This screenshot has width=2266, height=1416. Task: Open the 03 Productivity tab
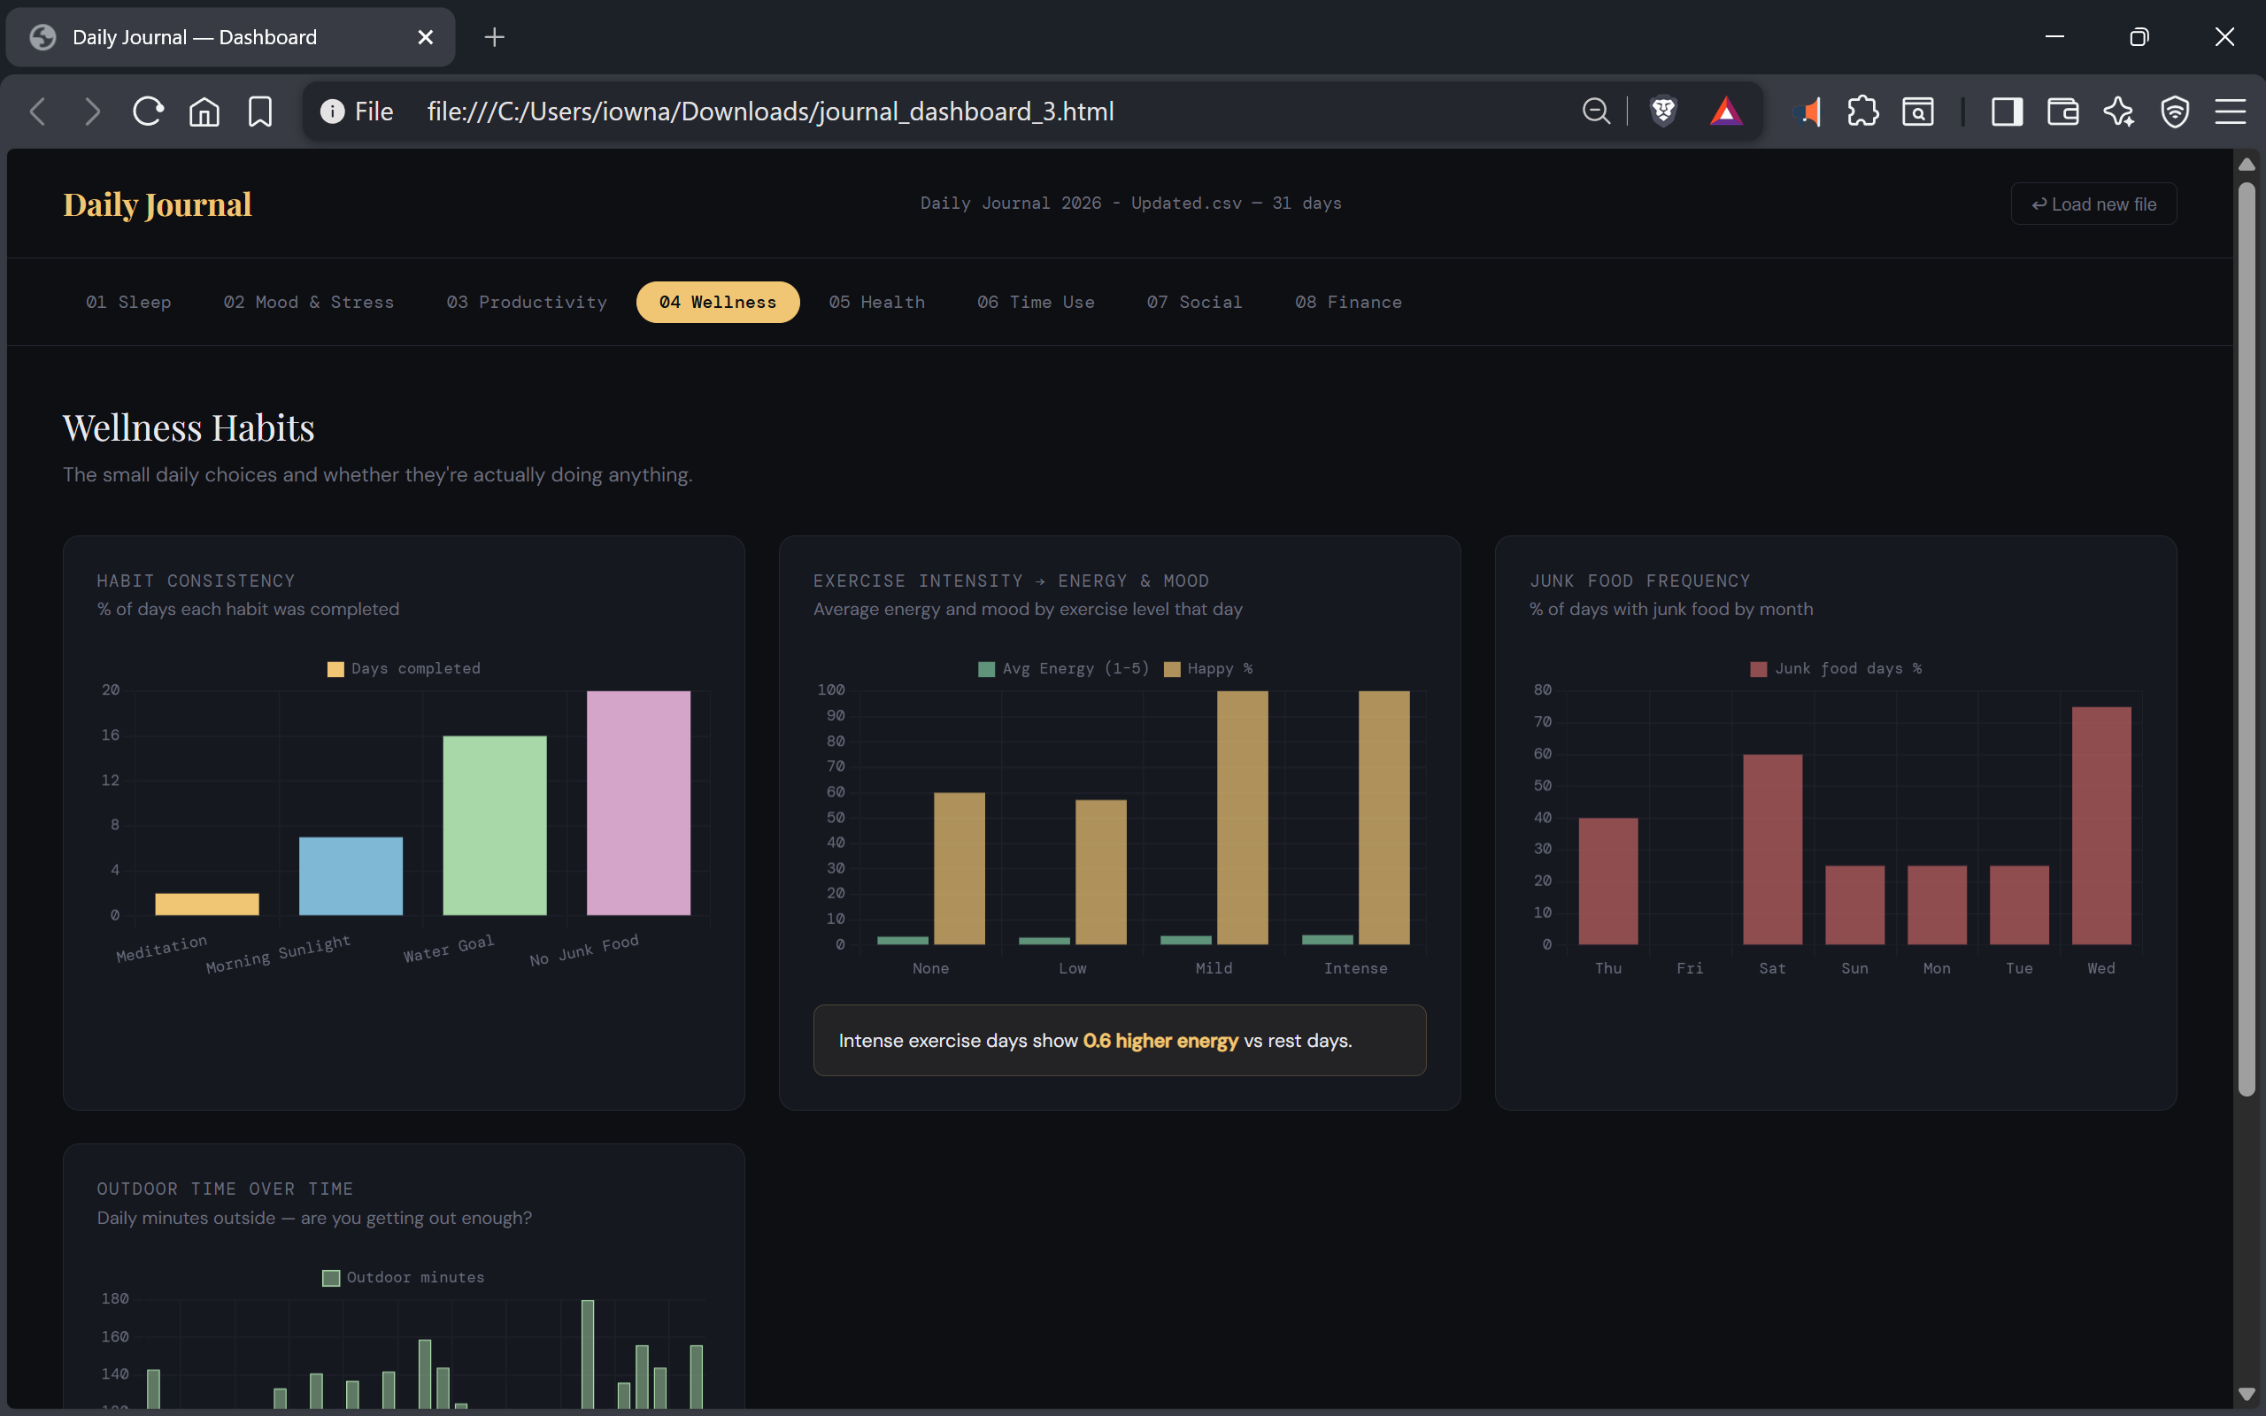click(527, 302)
